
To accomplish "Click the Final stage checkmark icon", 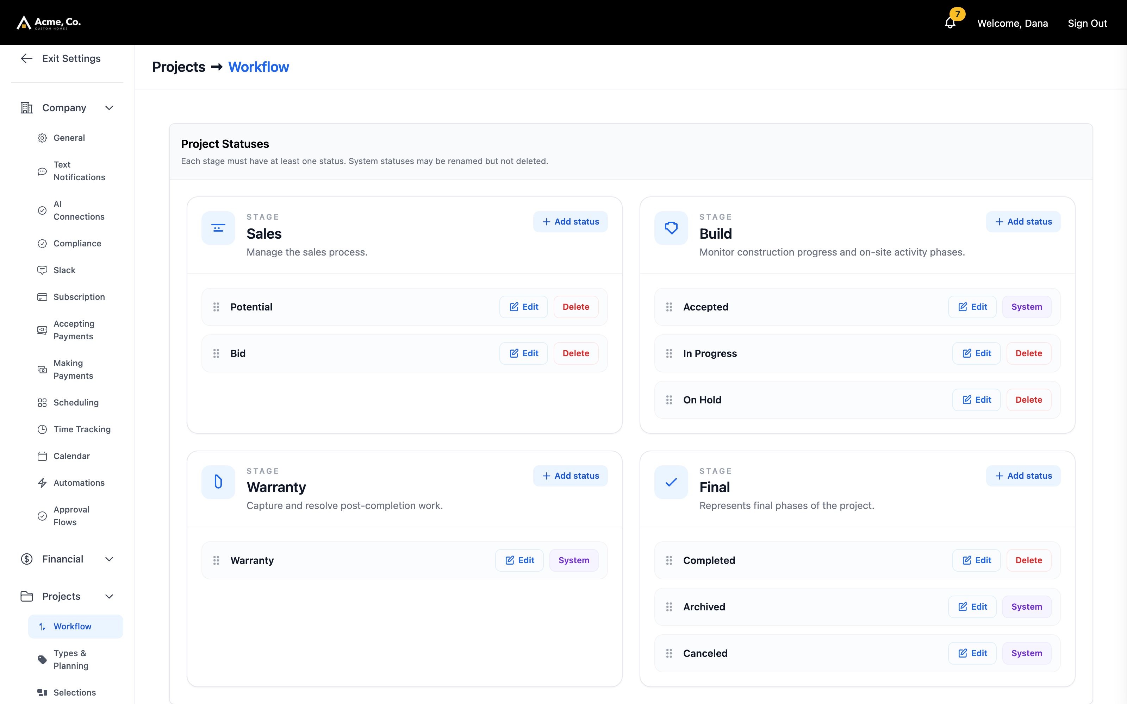I will (x=671, y=482).
